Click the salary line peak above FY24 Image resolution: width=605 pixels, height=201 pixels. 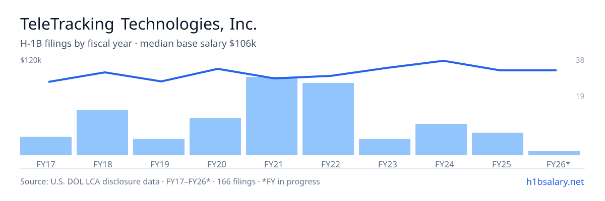[443, 61]
